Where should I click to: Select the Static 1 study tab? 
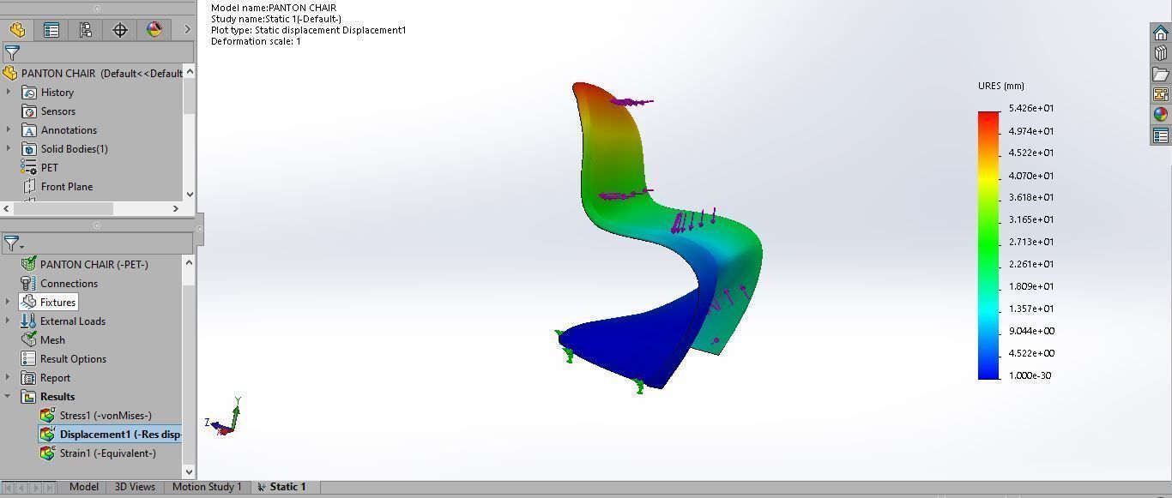tap(287, 487)
